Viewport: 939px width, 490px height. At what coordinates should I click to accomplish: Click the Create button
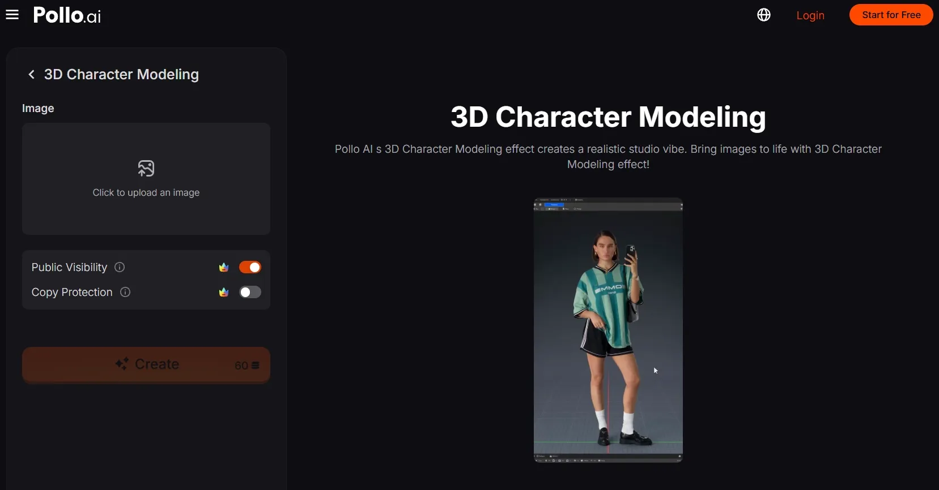point(146,365)
